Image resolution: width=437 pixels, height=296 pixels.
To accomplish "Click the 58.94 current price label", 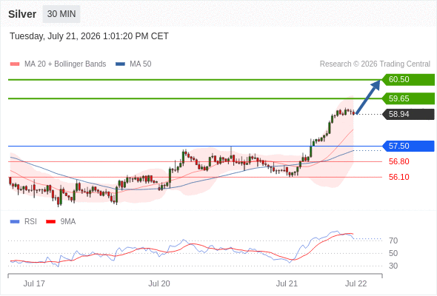I will 408,114.
